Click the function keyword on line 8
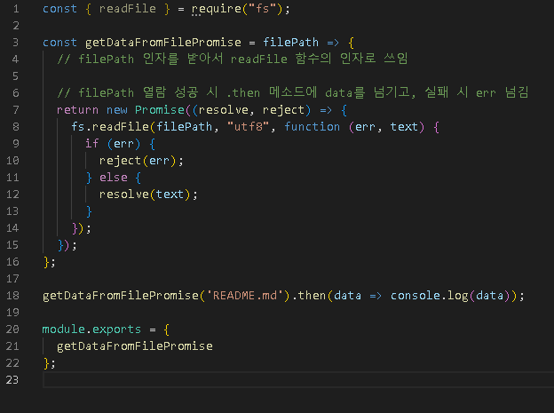Viewport: 554px width, 413px height. pyautogui.click(x=313, y=127)
